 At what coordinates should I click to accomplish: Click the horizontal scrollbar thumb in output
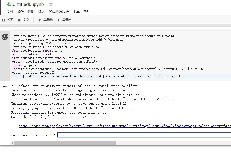click(65, 143)
